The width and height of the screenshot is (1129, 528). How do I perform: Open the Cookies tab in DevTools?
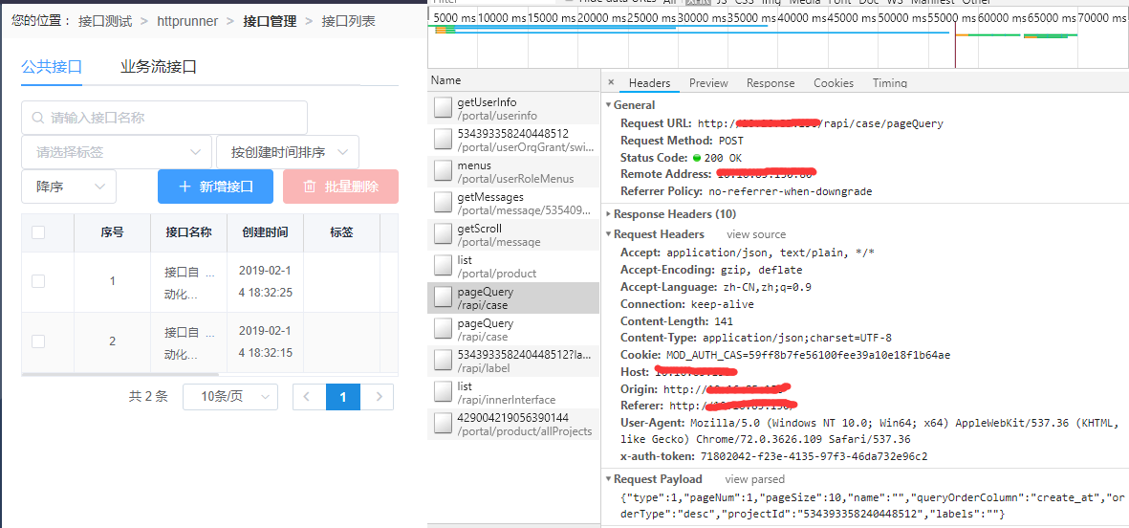834,83
